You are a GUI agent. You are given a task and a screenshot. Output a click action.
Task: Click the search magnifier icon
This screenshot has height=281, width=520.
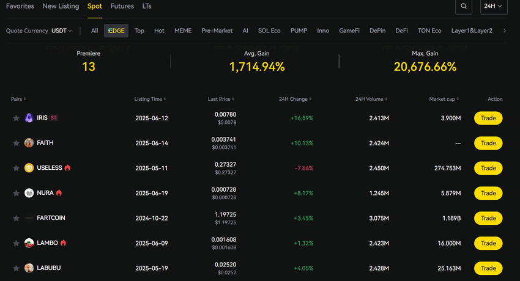coord(464,7)
